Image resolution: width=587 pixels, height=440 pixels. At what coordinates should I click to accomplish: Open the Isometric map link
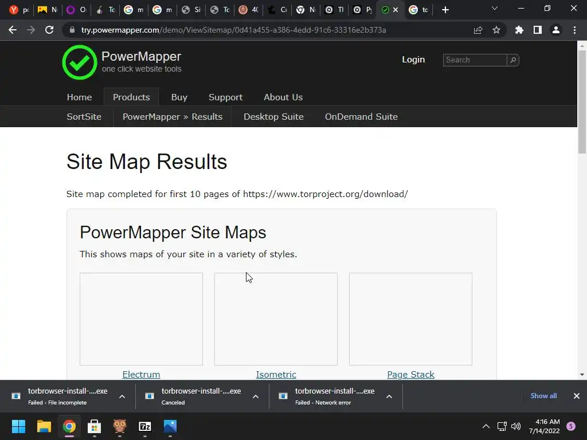point(276,375)
